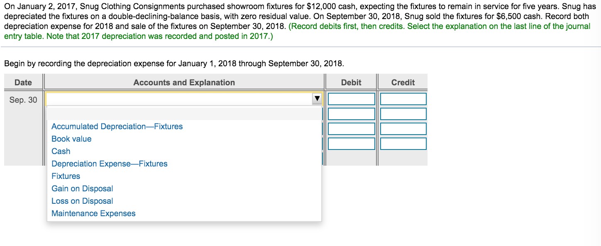Pick Depreciation Expense—Fixtures option
The height and width of the screenshot is (246, 601).
(109, 164)
